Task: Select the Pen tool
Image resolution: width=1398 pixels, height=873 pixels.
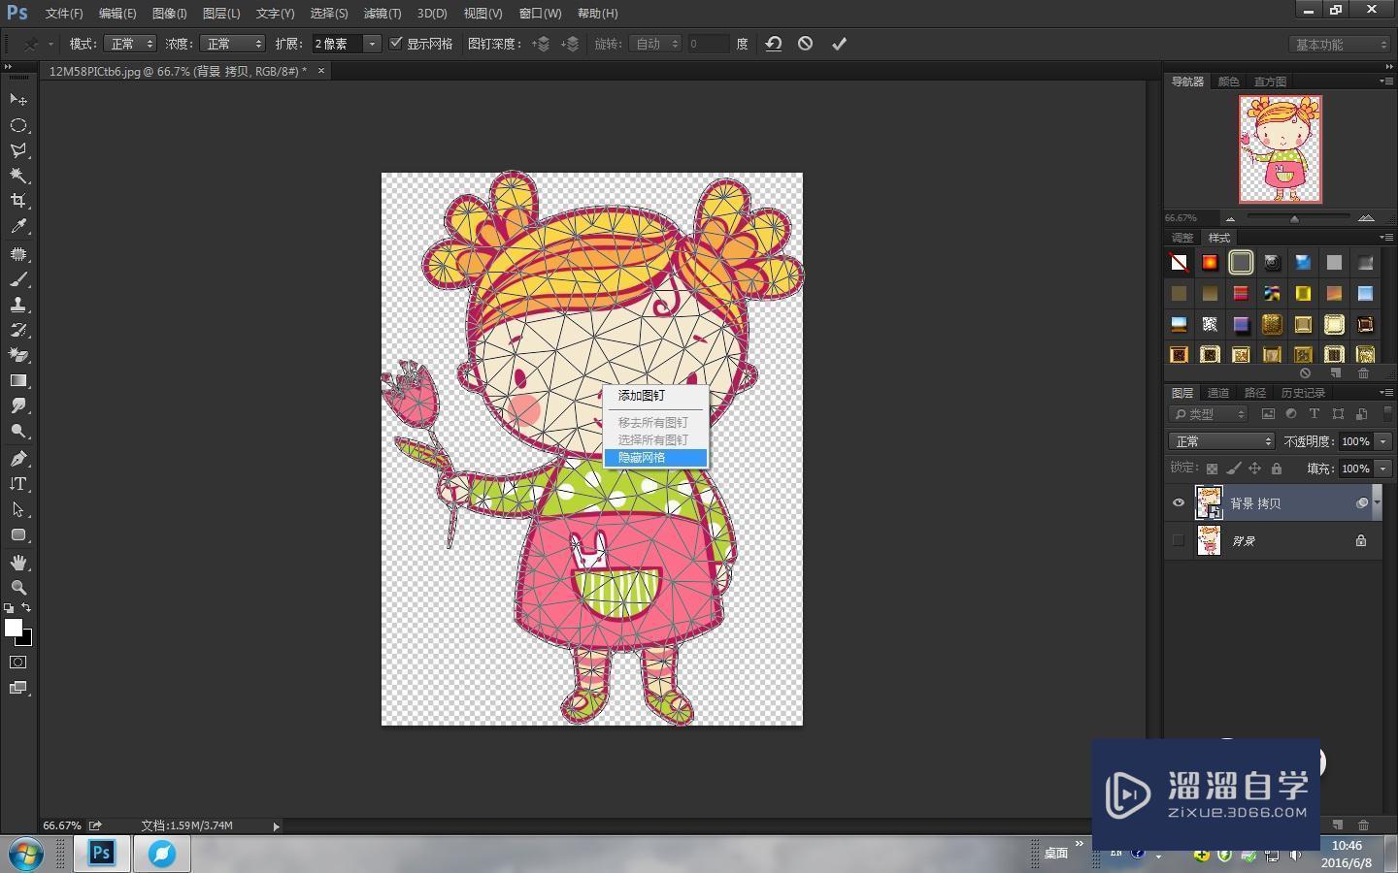Action: pos(17,459)
